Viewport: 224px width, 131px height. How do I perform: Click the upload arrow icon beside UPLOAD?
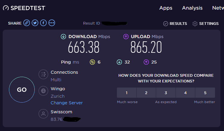[x=126, y=37]
